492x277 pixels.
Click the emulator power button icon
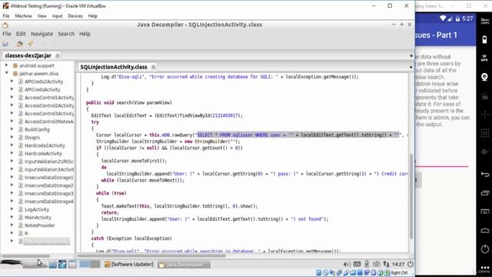tap(485, 249)
